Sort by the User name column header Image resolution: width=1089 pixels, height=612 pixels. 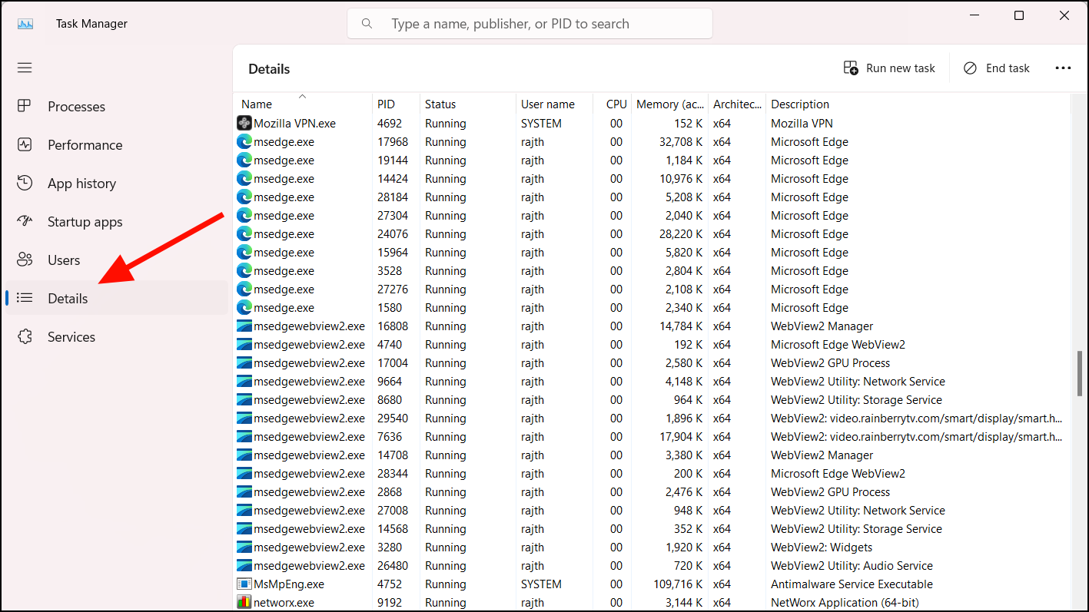[x=554, y=104]
